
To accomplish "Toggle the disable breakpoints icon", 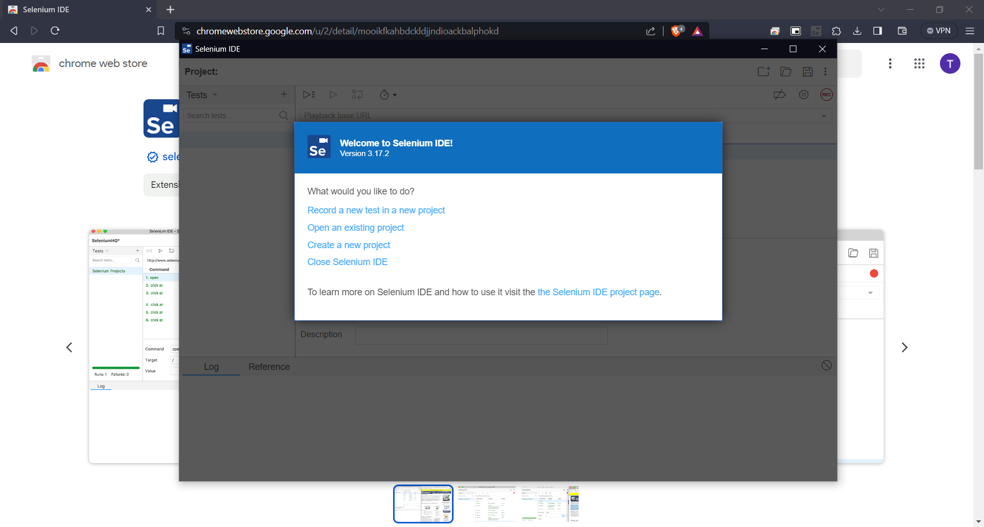I will [780, 95].
